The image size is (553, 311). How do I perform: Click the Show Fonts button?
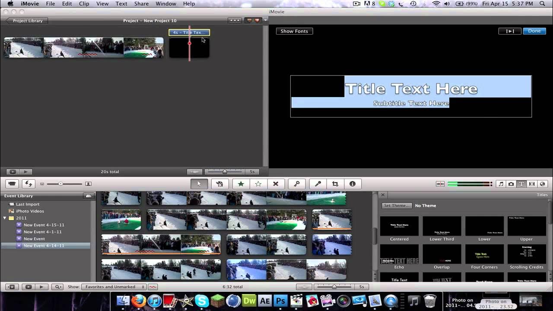[x=294, y=31]
